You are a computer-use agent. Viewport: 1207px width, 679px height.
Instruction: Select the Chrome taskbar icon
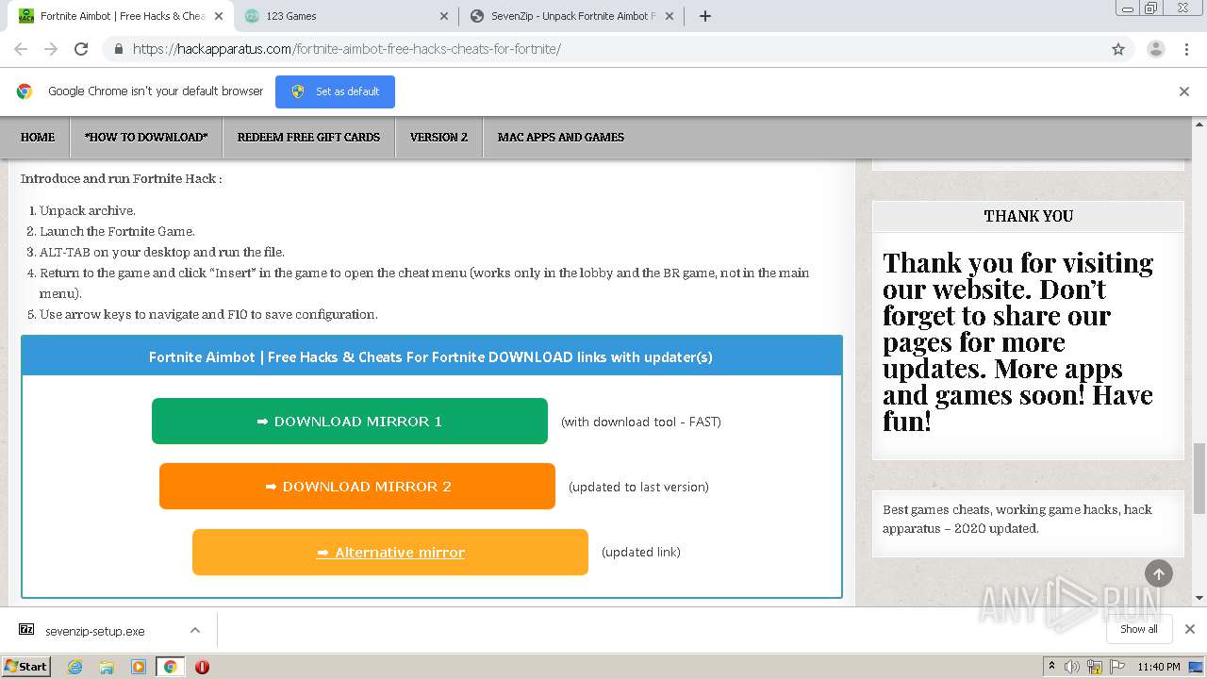pos(170,667)
